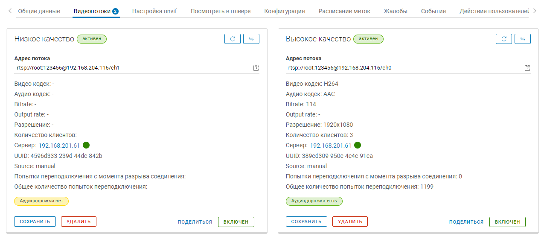Copy the ch0 stream address
544x239 pixels.
[x=527, y=68]
